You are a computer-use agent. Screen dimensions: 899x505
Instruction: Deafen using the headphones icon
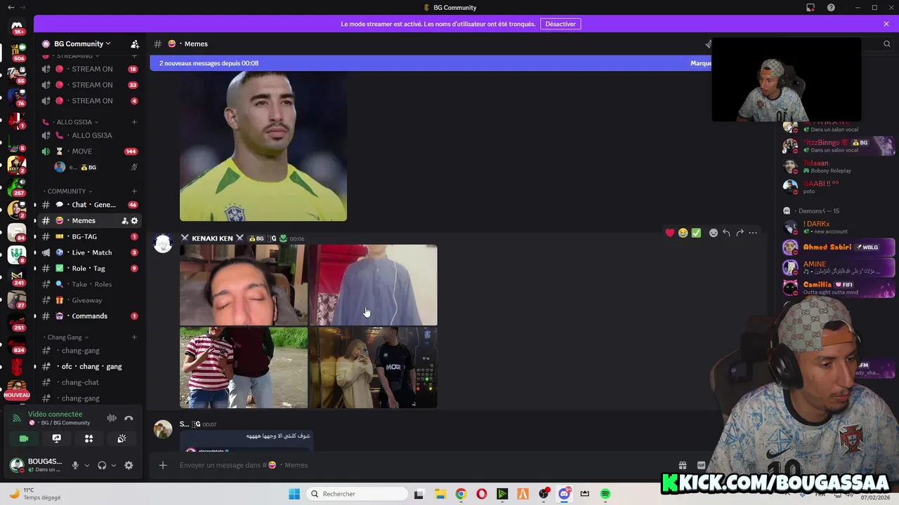pos(102,465)
